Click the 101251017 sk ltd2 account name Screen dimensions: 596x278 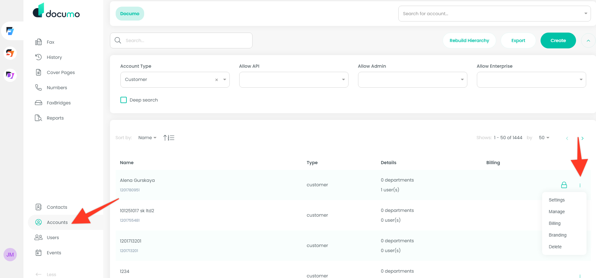[137, 211]
